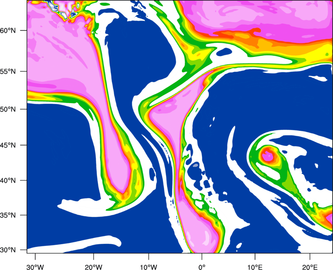Click the 55°N latitude label
The image size is (333, 270).
(x=8, y=71)
